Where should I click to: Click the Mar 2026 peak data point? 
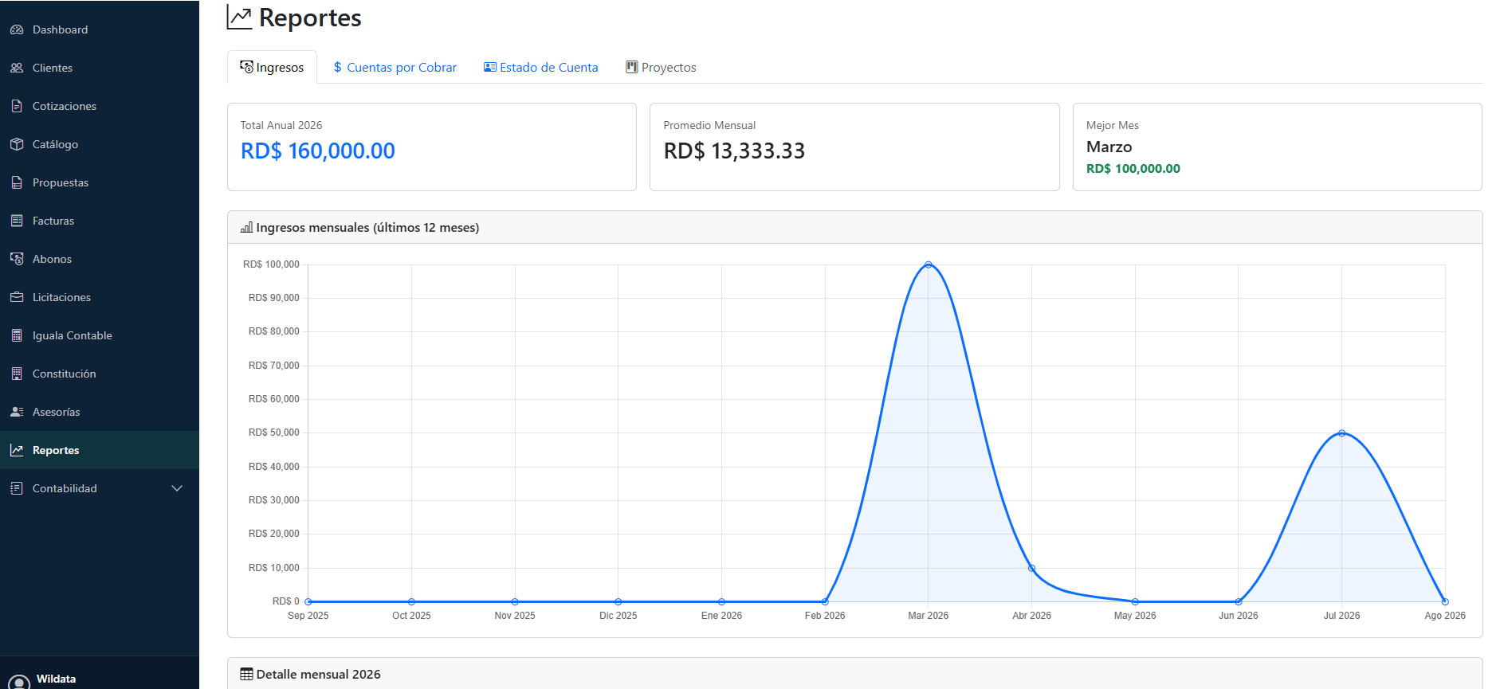click(x=929, y=264)
